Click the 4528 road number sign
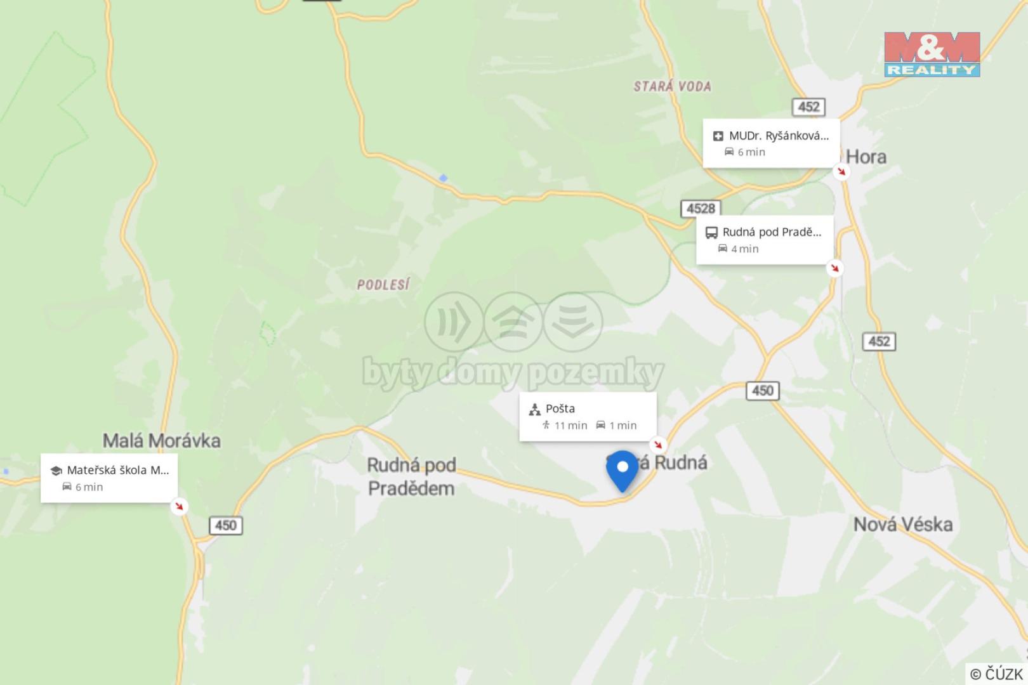Screen dimensions: 1028x685 701,208
